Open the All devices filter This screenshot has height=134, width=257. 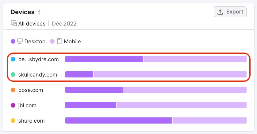(x=28, y=23)
